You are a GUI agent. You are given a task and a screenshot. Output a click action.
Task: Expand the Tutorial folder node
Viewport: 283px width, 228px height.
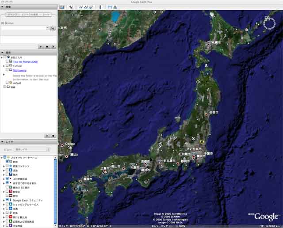(x=4, y=66)
